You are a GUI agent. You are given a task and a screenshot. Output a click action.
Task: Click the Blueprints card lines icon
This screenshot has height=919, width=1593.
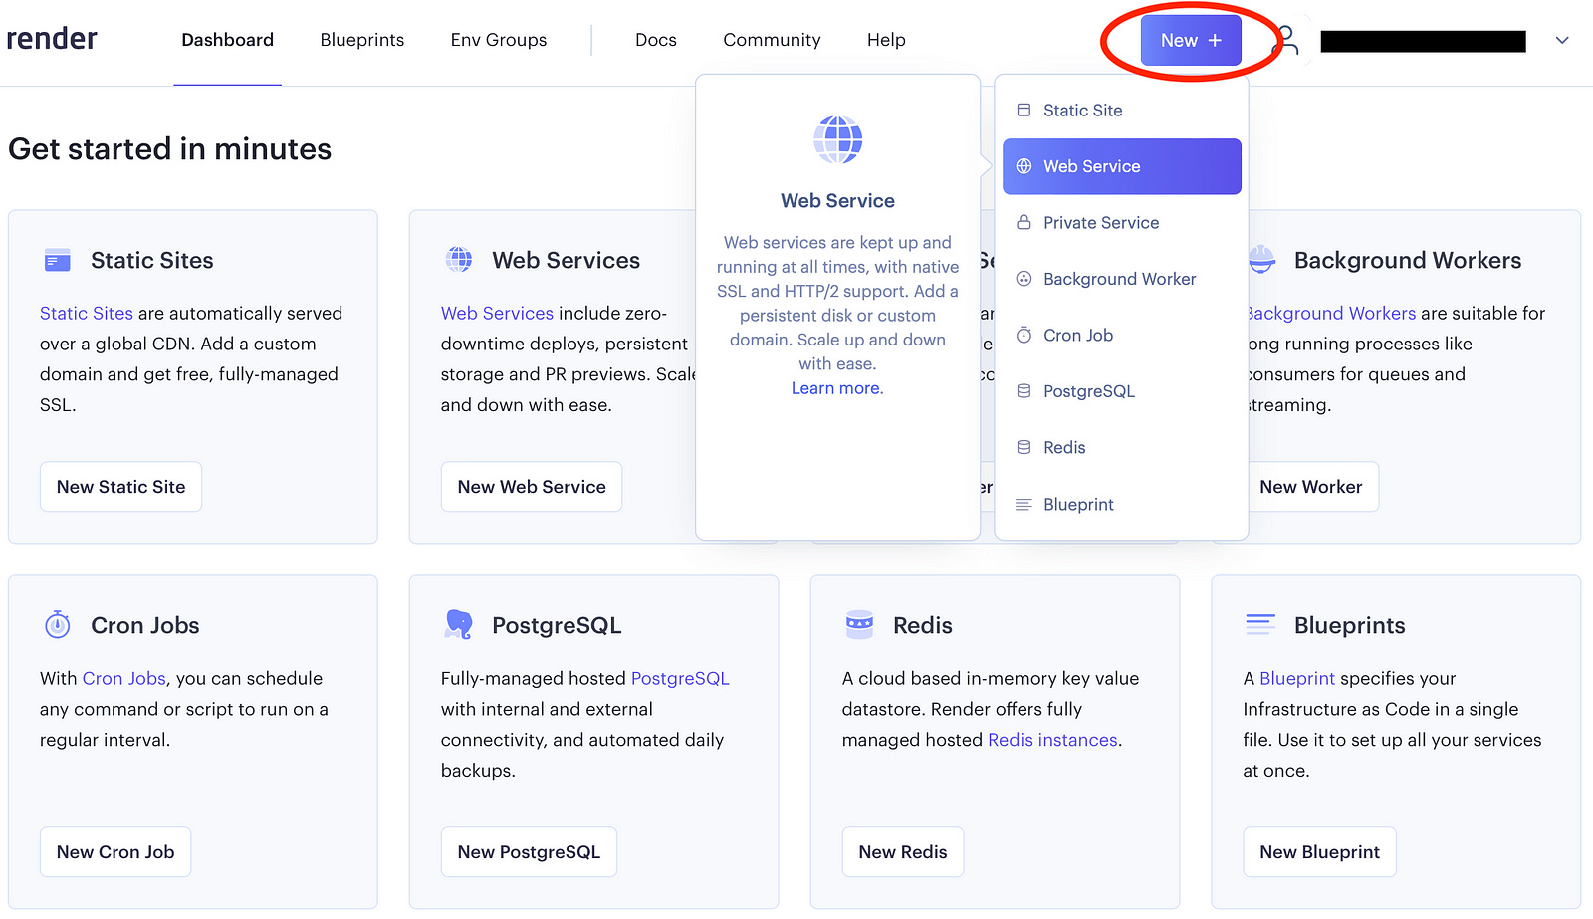coord(1260,625)
